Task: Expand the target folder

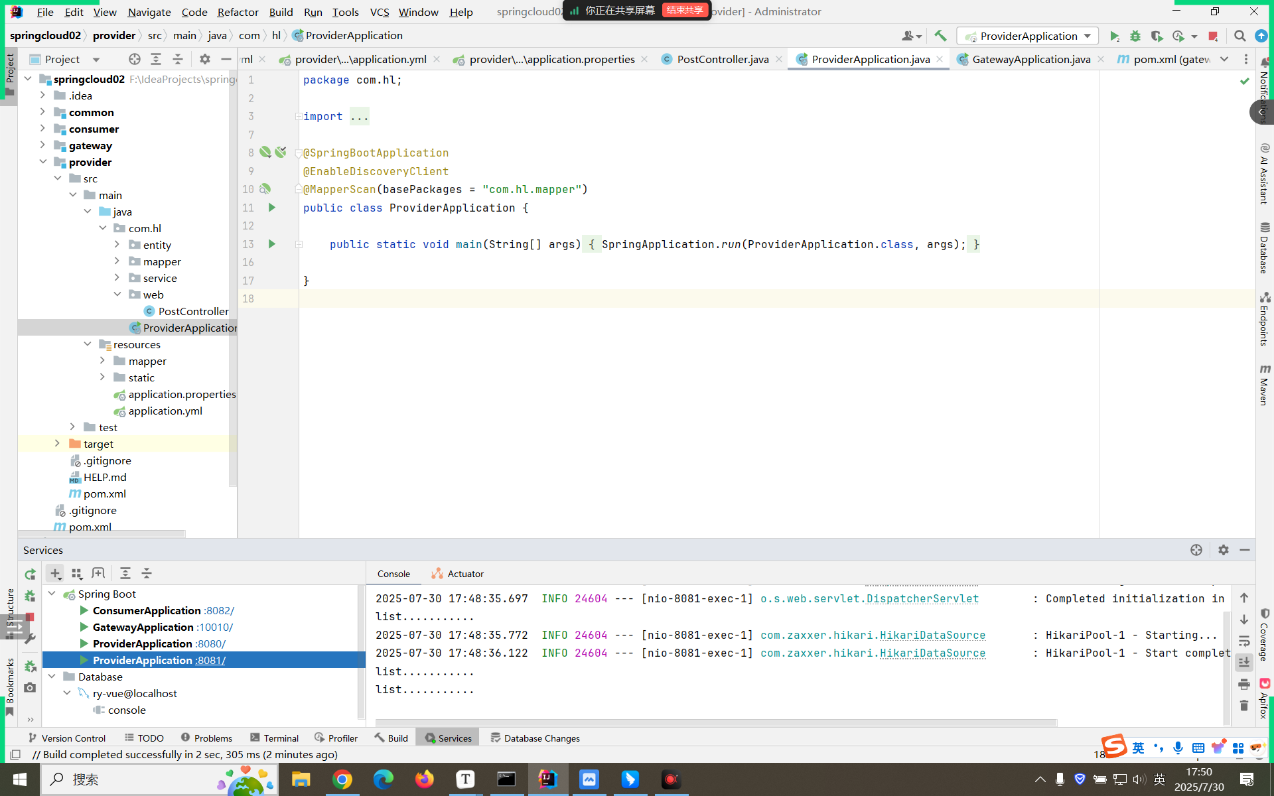Action: click(57, 444)
